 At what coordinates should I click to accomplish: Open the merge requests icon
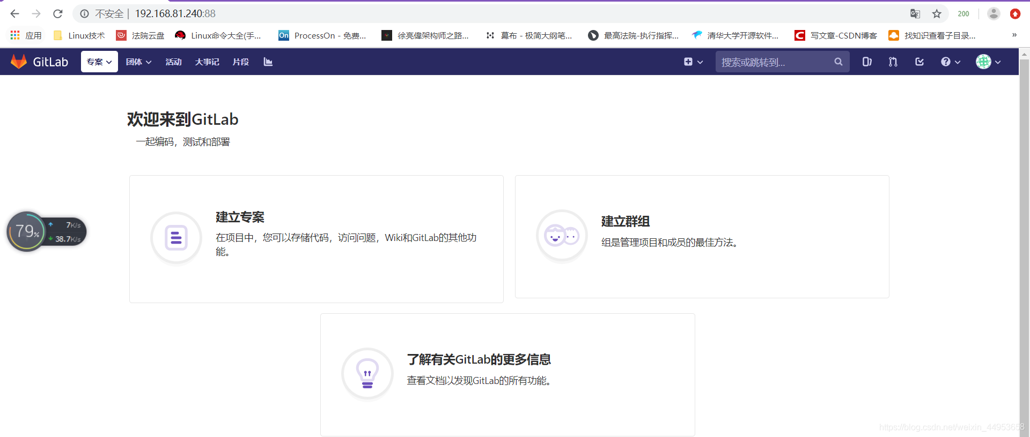pos(893,62)
